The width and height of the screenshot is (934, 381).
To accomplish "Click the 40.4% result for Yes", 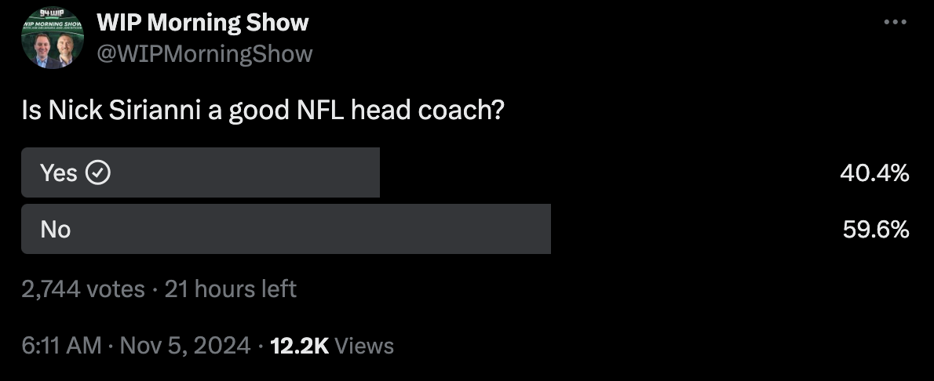I will pos(874,172).
